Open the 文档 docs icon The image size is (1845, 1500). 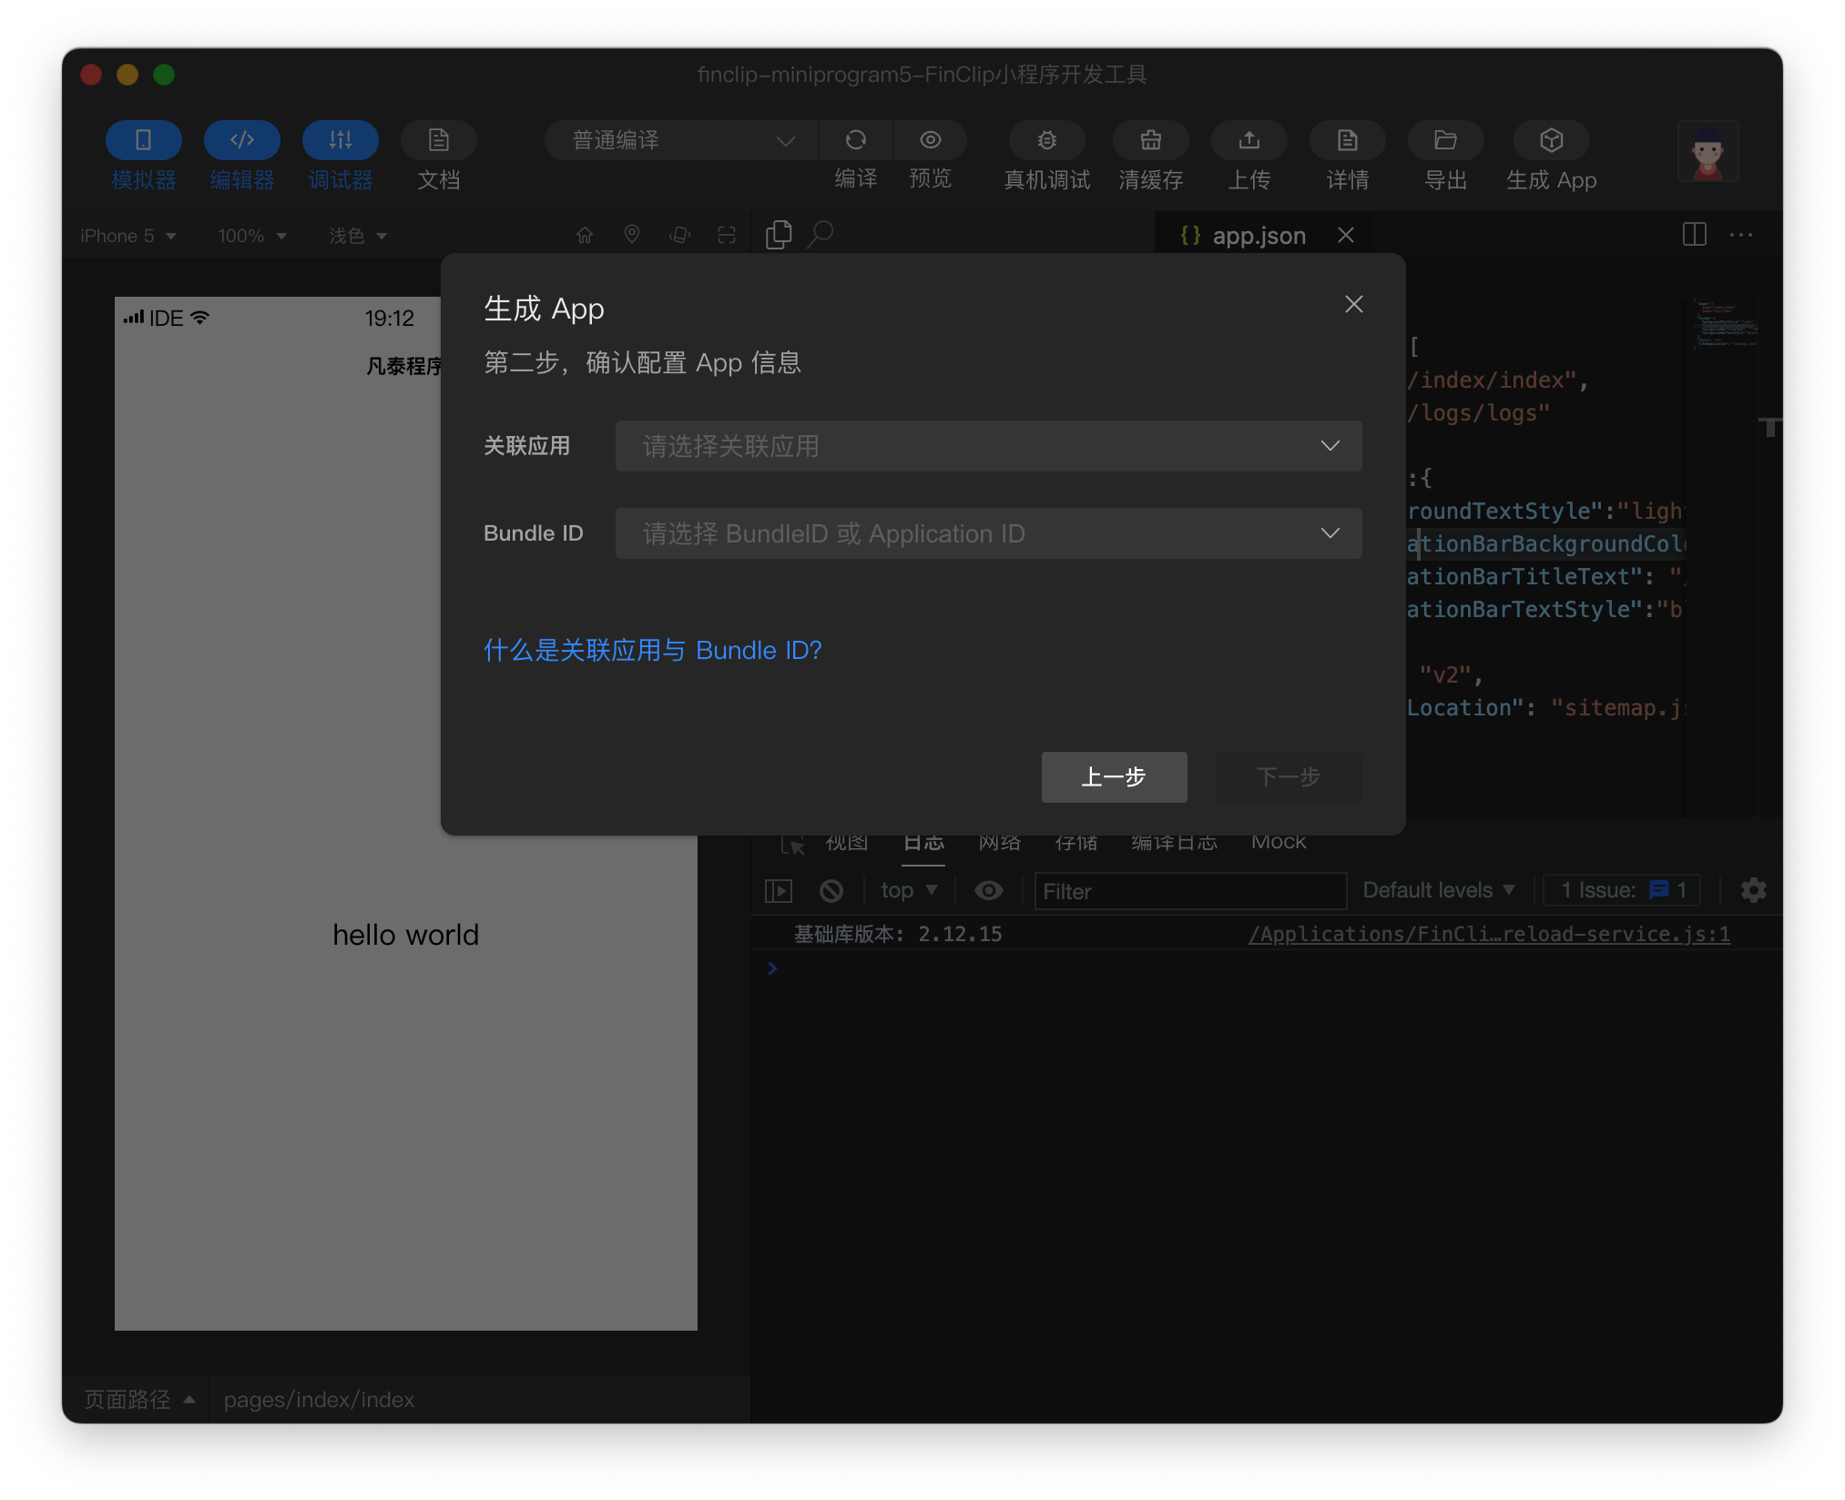pyautogui.click(x=438, y=140)
